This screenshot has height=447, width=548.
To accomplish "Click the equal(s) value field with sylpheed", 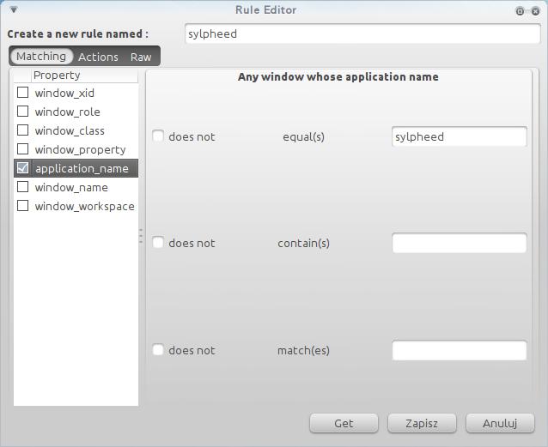I will pyautogui.click(x=460, y=136).
